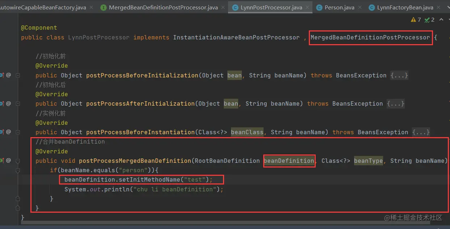Click the @ gutter icon beside postProcessBeforeInstantiation
The width and height of the screenshot is (450, 229).
click(x=8, y=132)
